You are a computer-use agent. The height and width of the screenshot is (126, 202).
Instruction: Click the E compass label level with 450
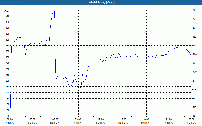(x=194, y=28)
